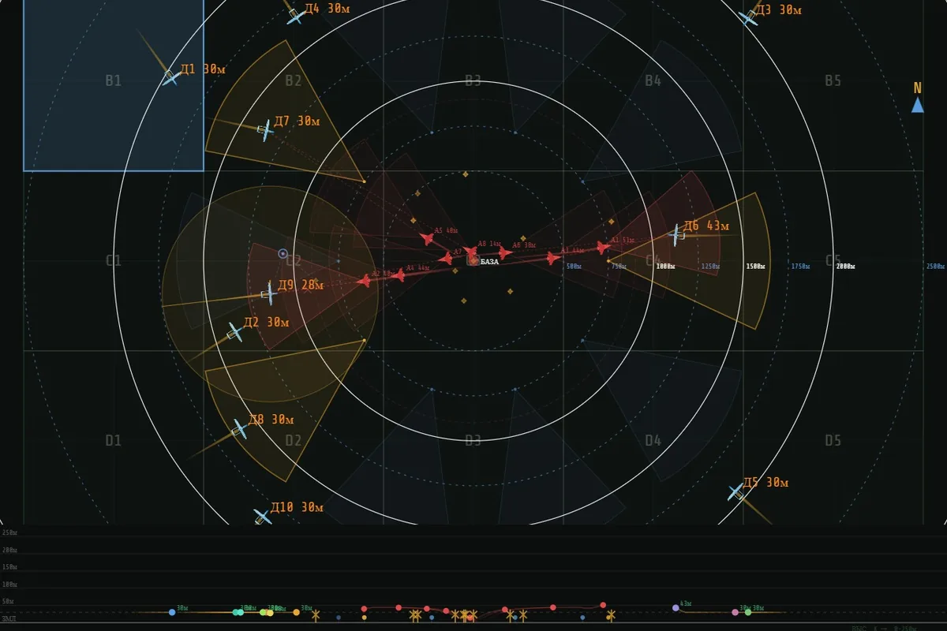This screenshot has height=631, width=947.
Task: Choose the Д10 drone icon
Action: (262, 517)
